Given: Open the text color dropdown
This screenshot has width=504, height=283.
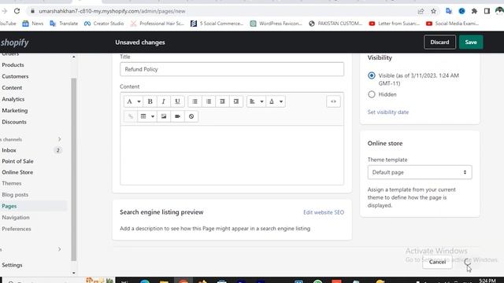Looking at the screenshot, I should (x=276, y=101).
